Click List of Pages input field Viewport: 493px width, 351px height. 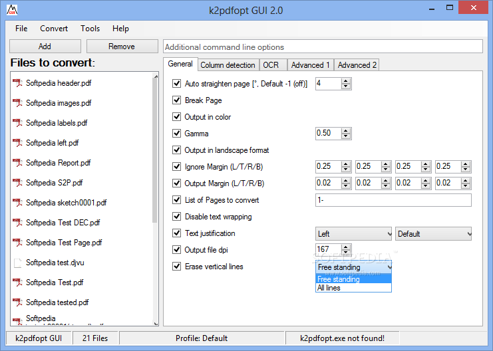(393, 200)
